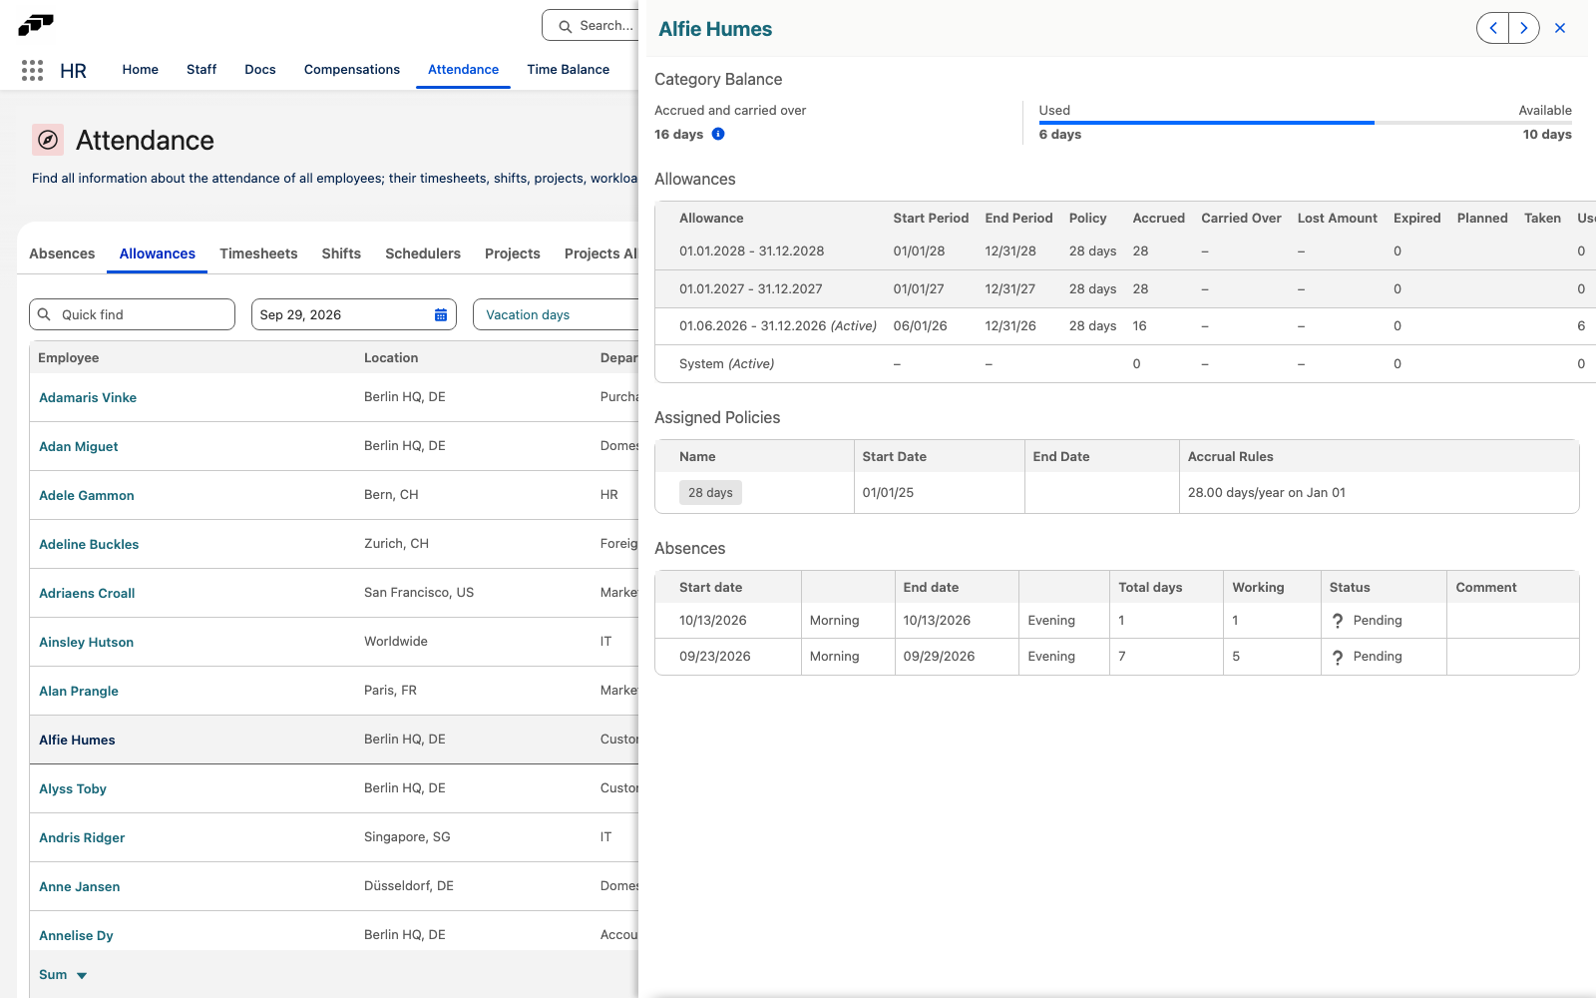
Task: Open the Compensations menu item
Action: click(x=352, y=70)
